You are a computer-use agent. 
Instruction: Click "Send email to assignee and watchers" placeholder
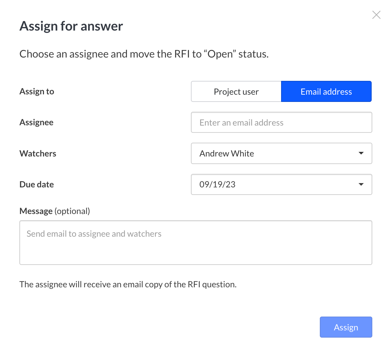coord(94,234)
